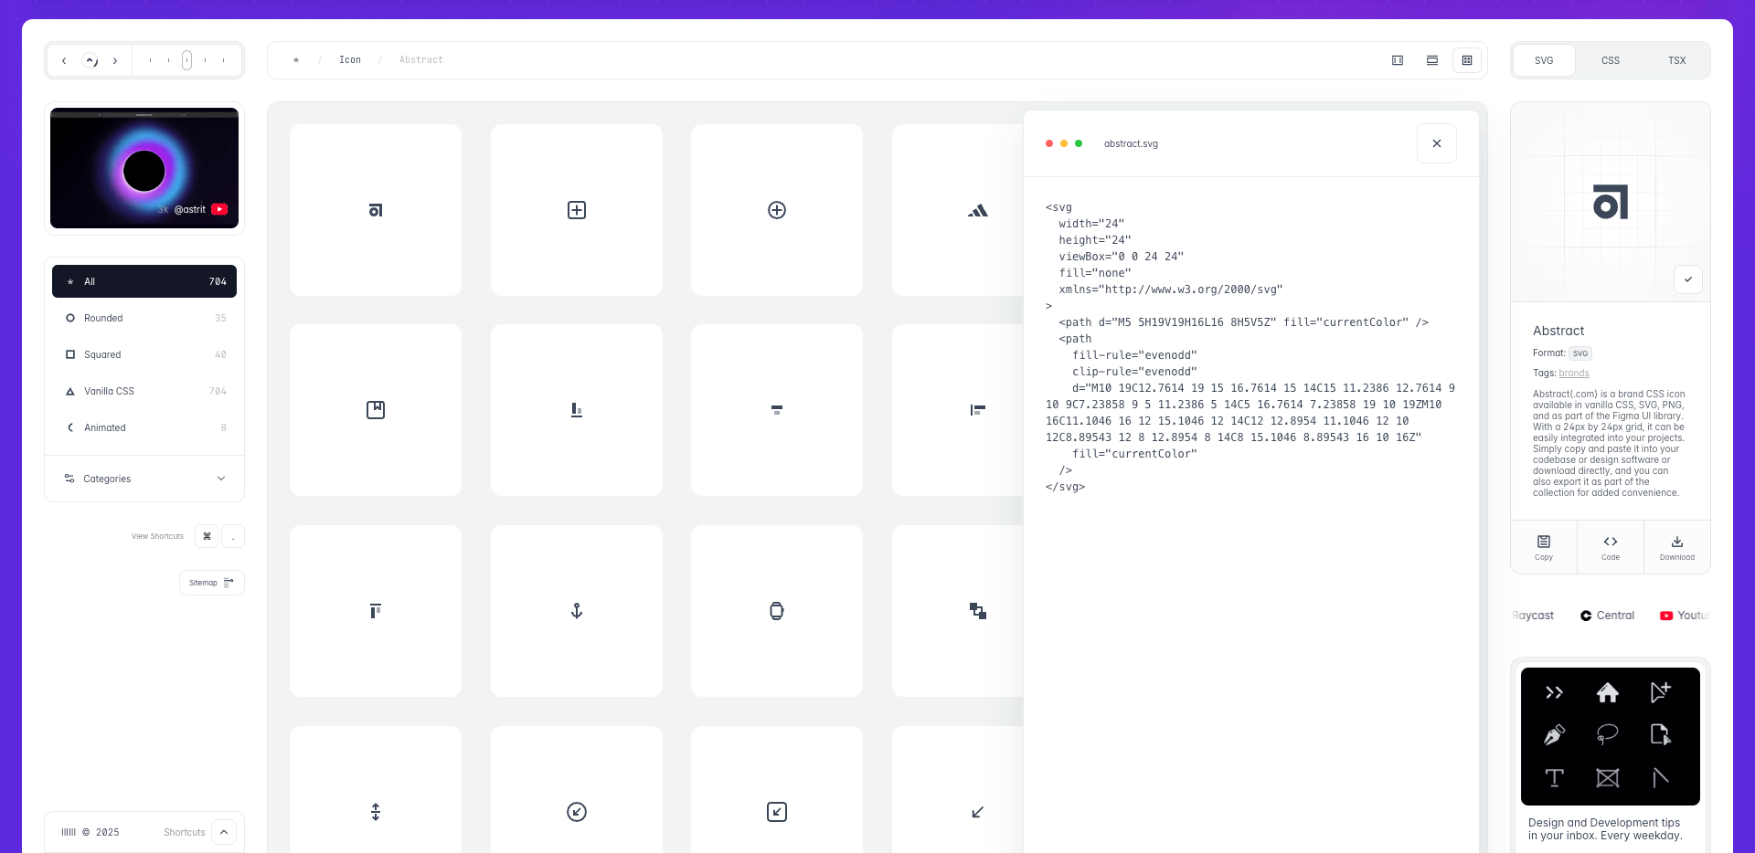Open the @astrit YouTube video thumbnail
Viewport: 1755px width, 853px height.
pos(144,168)
